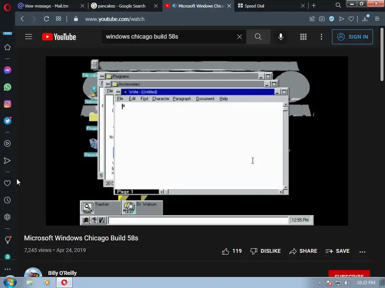Open Easy Setup sliders icon
The height and width of the screenshot is (288, 385).
point(377,19)
